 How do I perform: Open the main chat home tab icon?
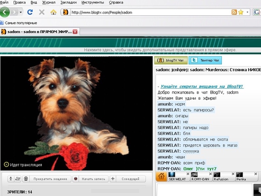pyautogui.click(x=161, y=176)
